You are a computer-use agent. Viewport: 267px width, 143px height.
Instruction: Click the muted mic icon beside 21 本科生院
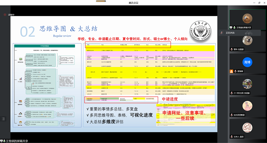point(232,93)
